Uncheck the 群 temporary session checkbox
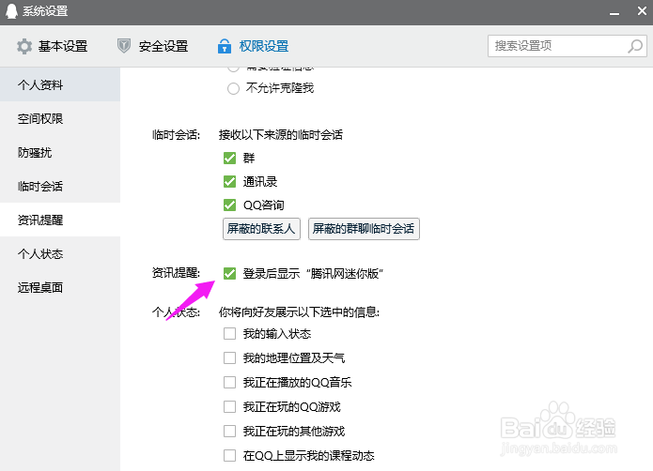The height and width of the screenshot is (471, 653). [229, 158]
